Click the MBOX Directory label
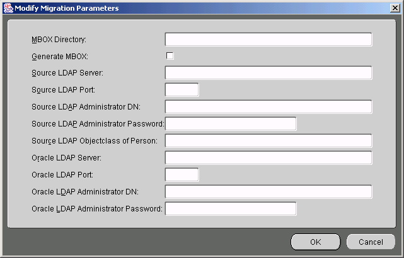Viewport: 404px width, 258px height. pos(59,40)
